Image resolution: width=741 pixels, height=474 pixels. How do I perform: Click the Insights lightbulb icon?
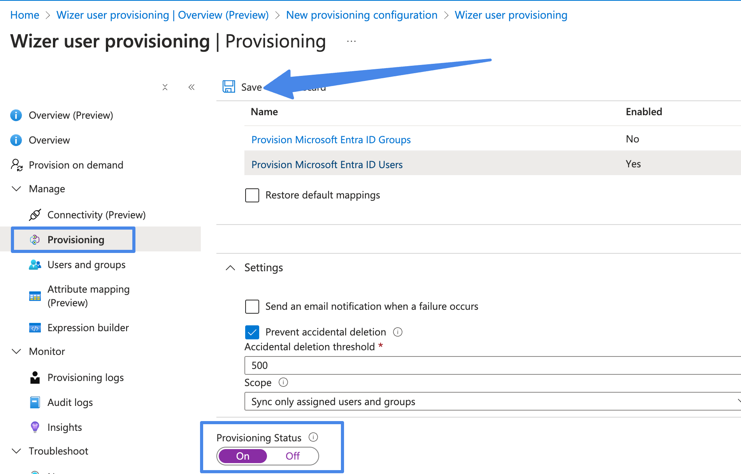point(35,427)
